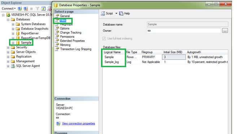This screenshot has width=238, height=134.
Task: Toggle the Use full-text indexing checkbox
Action: click(x=104, y=39)
